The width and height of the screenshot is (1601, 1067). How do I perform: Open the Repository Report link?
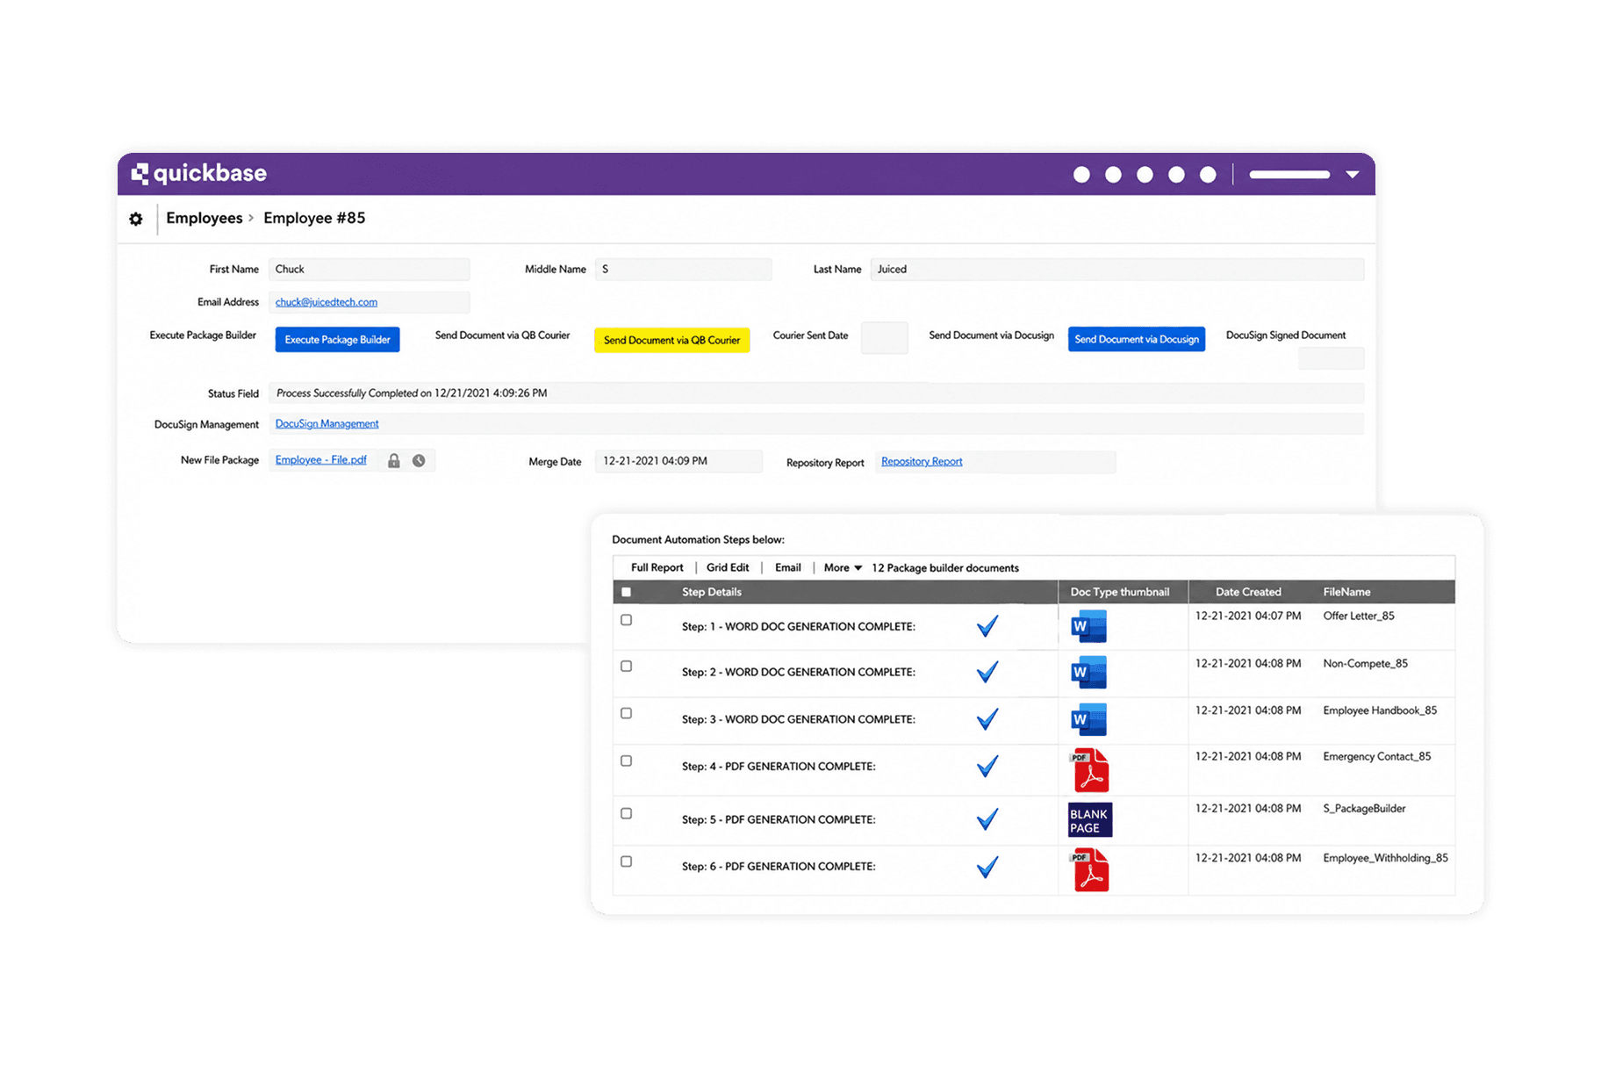coord(922,462)
